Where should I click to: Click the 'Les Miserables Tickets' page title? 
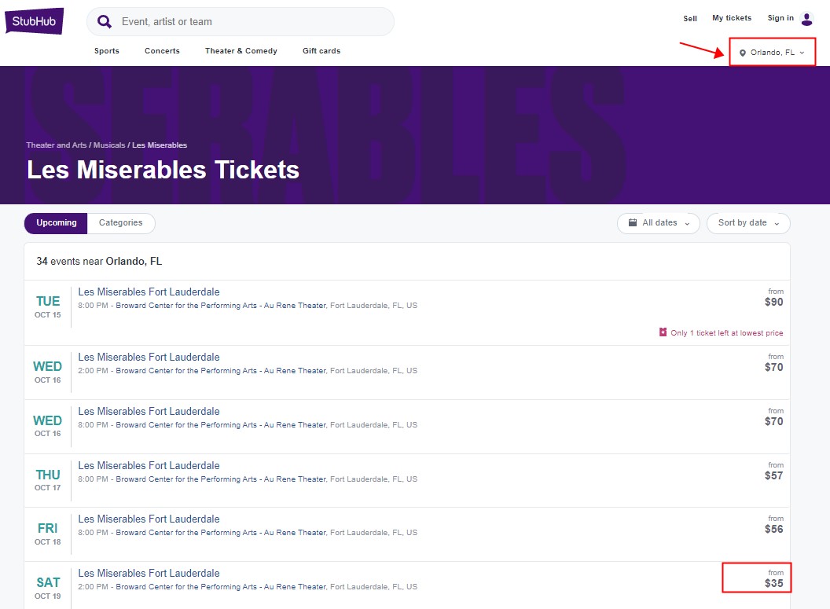click(163, 170)
